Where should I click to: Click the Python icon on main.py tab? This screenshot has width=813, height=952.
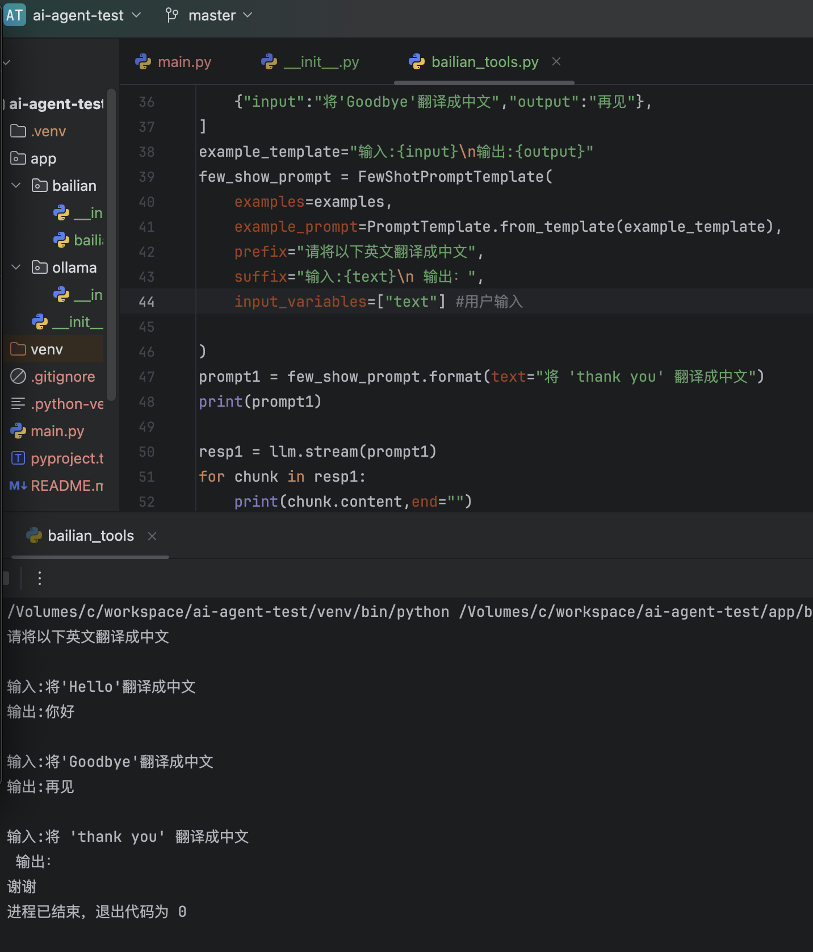[143, 61]
